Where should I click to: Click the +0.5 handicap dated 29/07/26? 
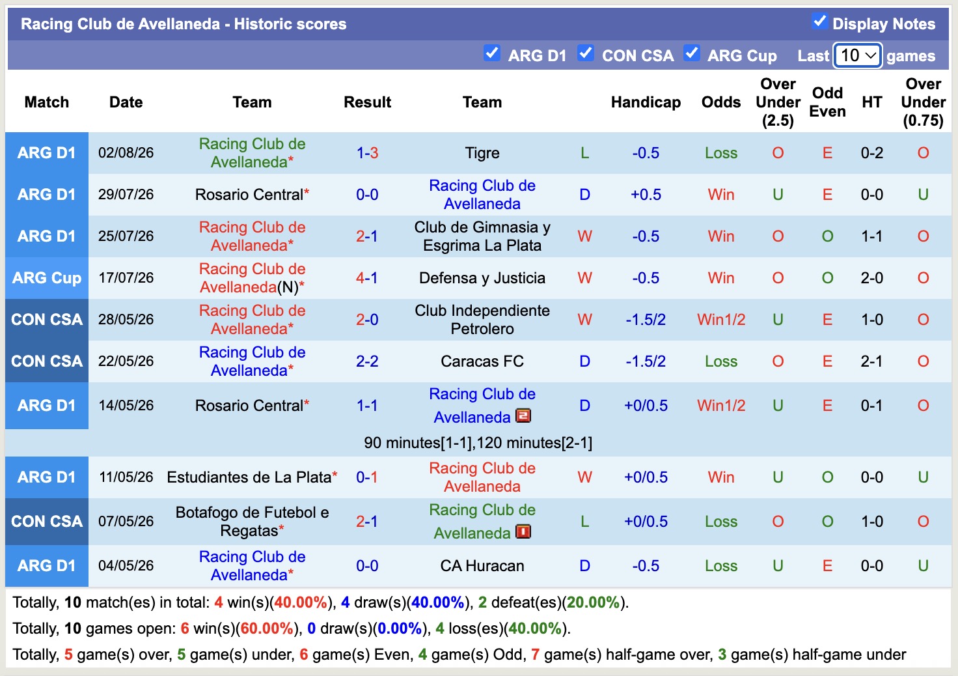click(x=646, y=195)
